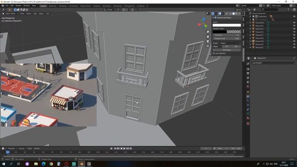This screenshot has width=297, height=167.
Task: Select the Tweak select tool icon
Action: pyautogui.click(x=9, y=10)
